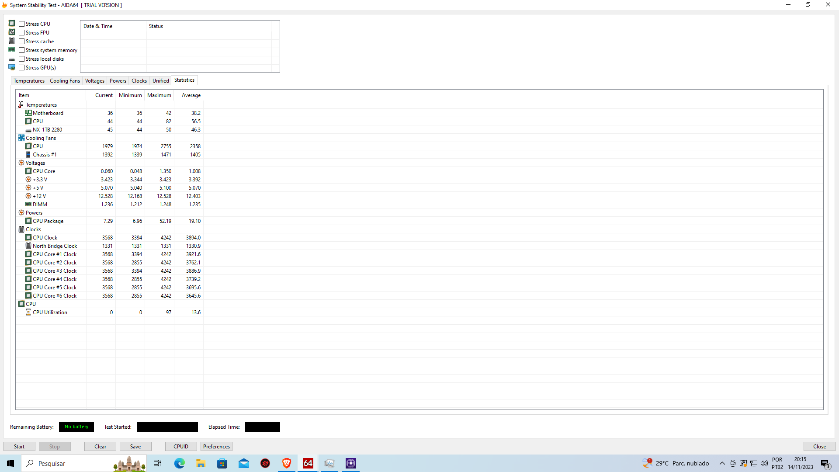Sort by the Maximum column header
839x472 pixels.
pos(159,95)
